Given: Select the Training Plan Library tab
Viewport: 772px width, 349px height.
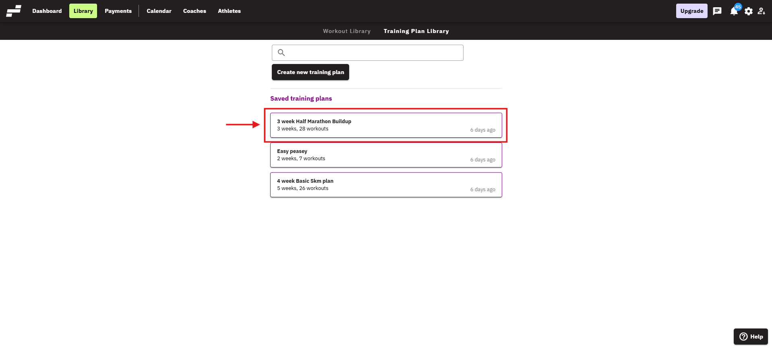Looking at the screenshot, I should (x=416, y=31).
